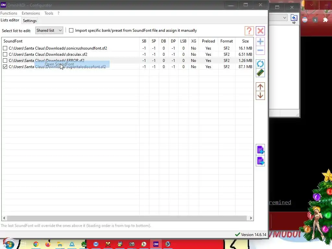Click the green PRO taskbar icon
Screen dimensions: 332x249
click(x=84, y=244)
